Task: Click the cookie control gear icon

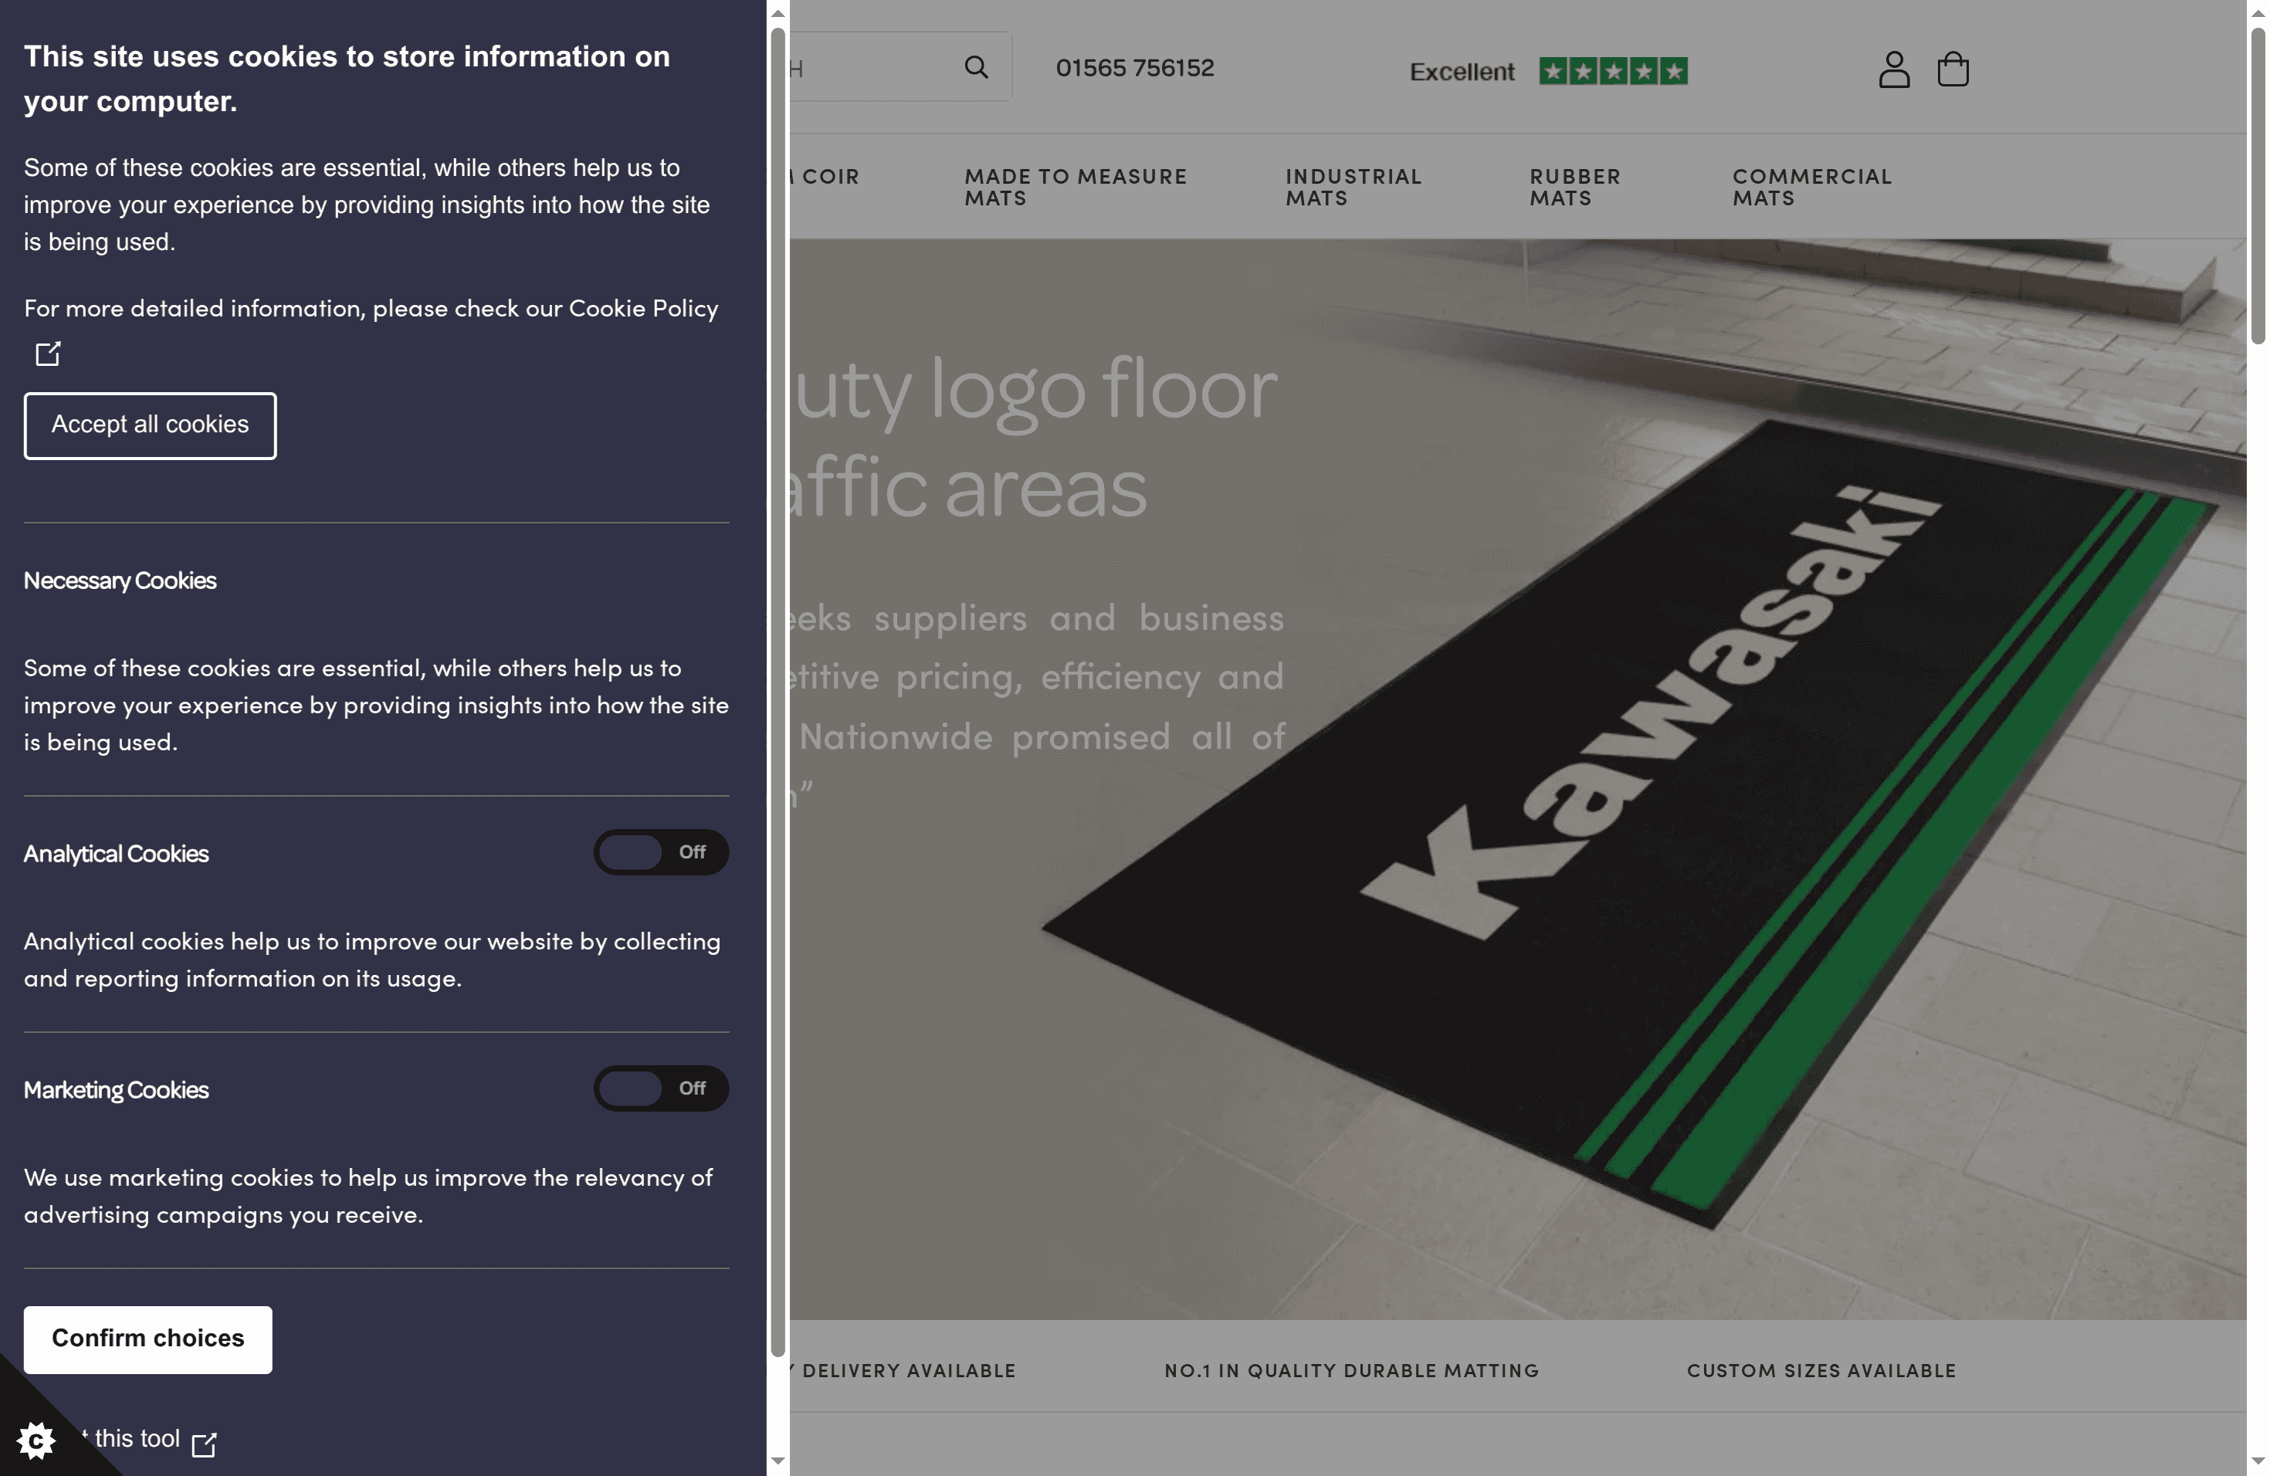Action: [x=36, y=1440]
